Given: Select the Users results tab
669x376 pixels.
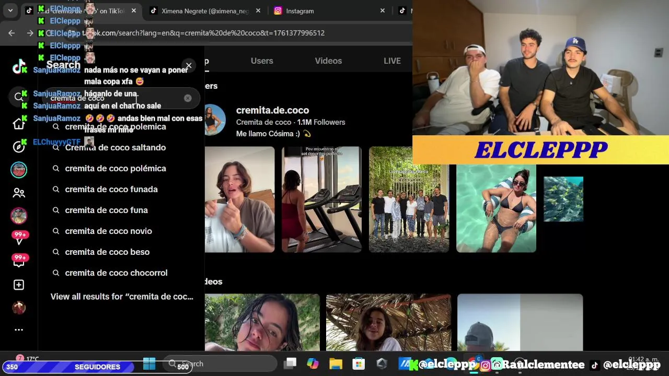Looking at the screenshot, I should 262,61.
